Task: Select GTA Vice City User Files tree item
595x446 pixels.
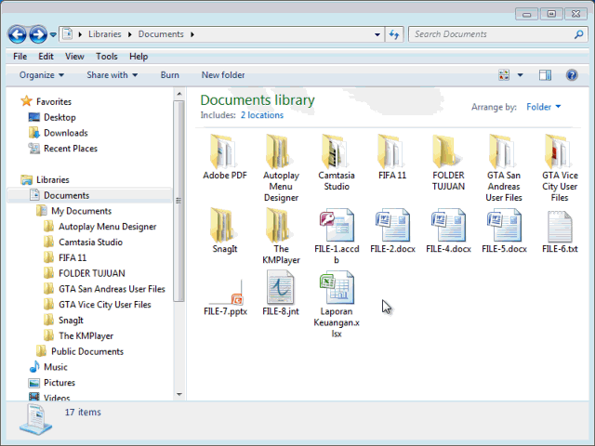Action: (x=97, y=305)
